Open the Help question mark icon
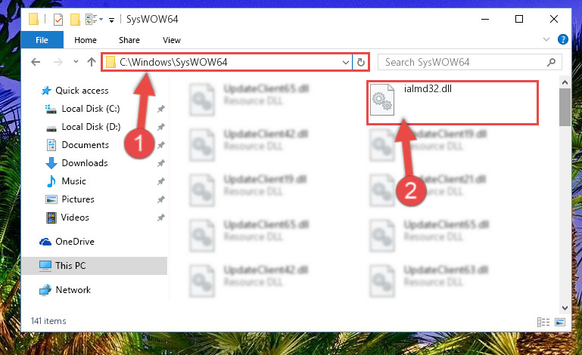The image size is (582, 355). (562, 39)
